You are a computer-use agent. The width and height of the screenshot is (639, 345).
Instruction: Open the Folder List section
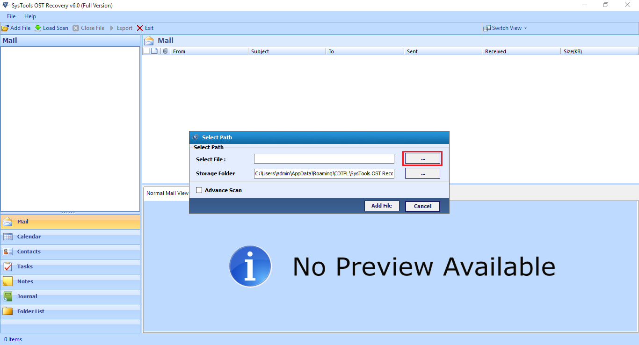click(x=70, y=311)
